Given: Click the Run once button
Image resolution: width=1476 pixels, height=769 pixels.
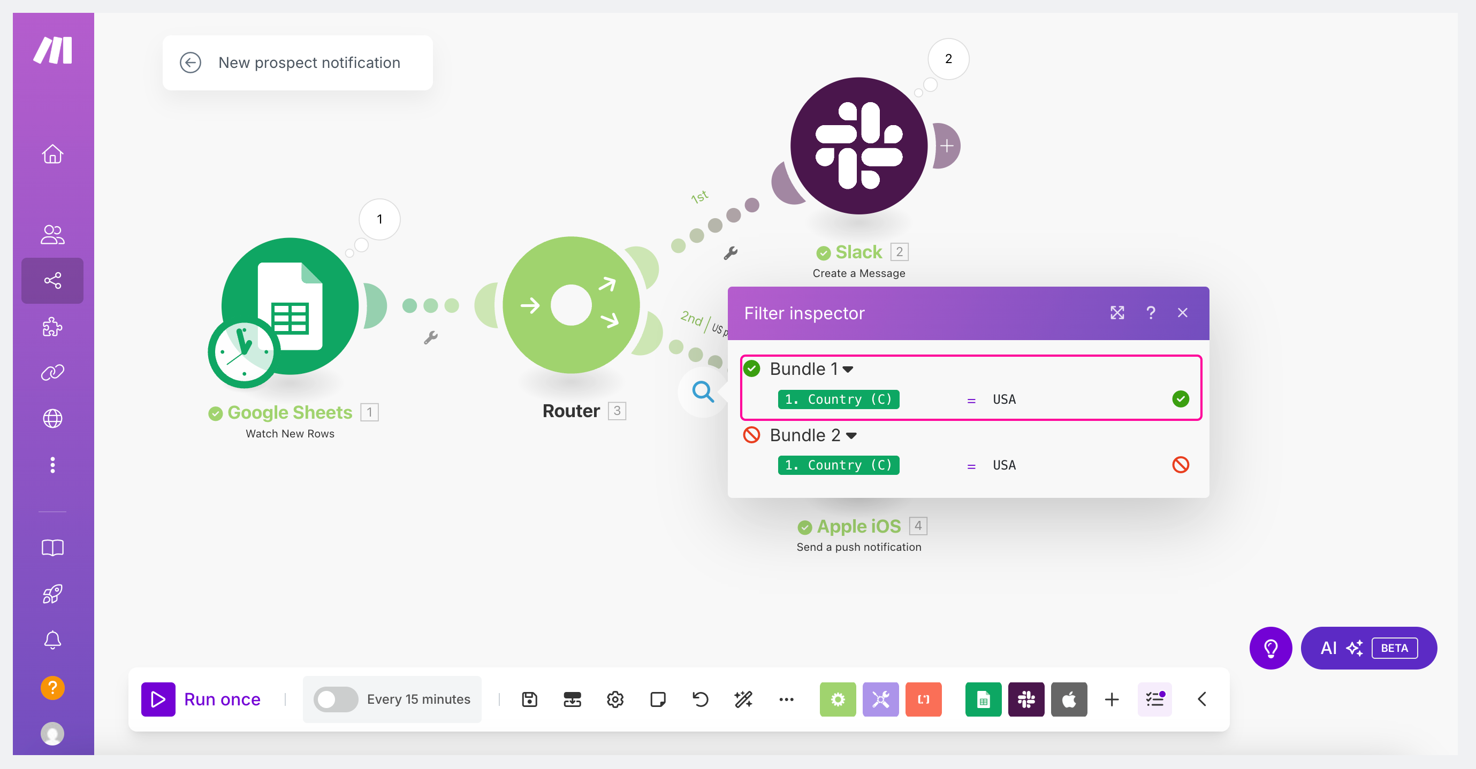Looking at the screenshot, I should coord(202,699).
